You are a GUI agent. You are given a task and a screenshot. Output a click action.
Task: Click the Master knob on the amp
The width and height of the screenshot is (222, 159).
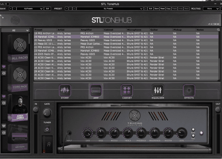coord(168,133)
